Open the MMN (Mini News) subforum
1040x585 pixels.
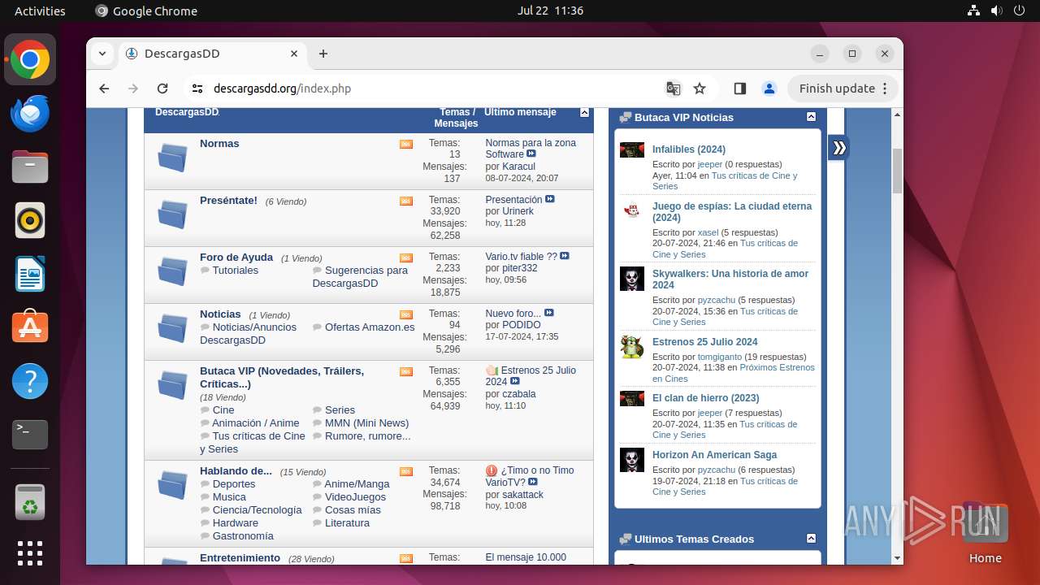[367, 422]
